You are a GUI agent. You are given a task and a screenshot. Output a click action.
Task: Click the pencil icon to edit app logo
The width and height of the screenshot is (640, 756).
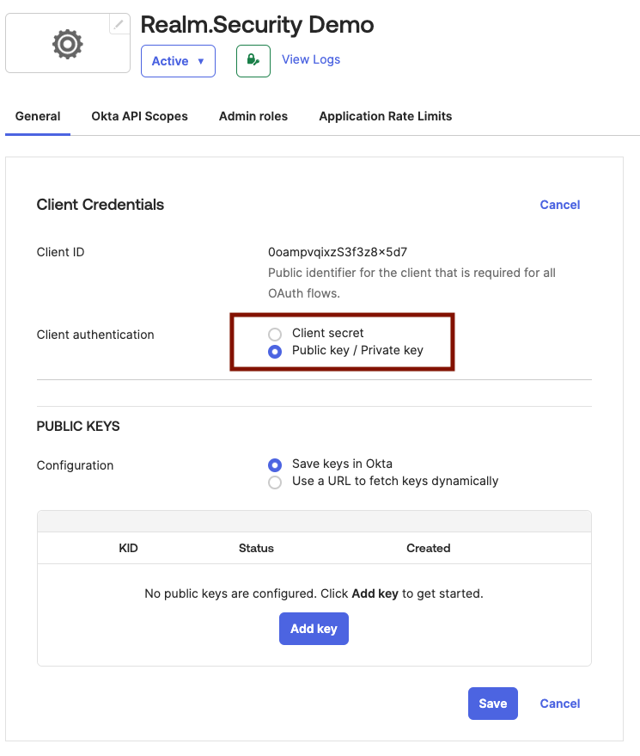tap(119, 23)
